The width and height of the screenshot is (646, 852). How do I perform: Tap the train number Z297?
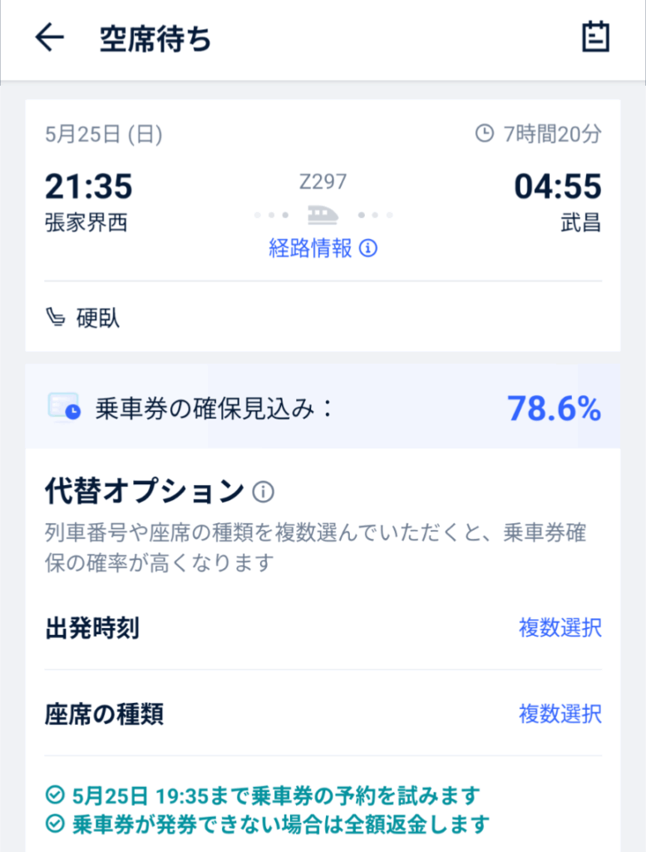click(323, 181)
